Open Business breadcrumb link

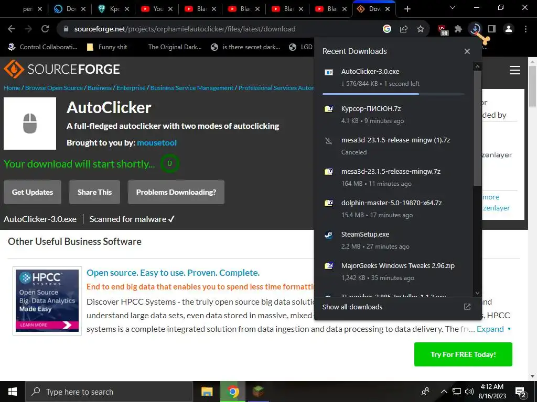tap(100, 88)
